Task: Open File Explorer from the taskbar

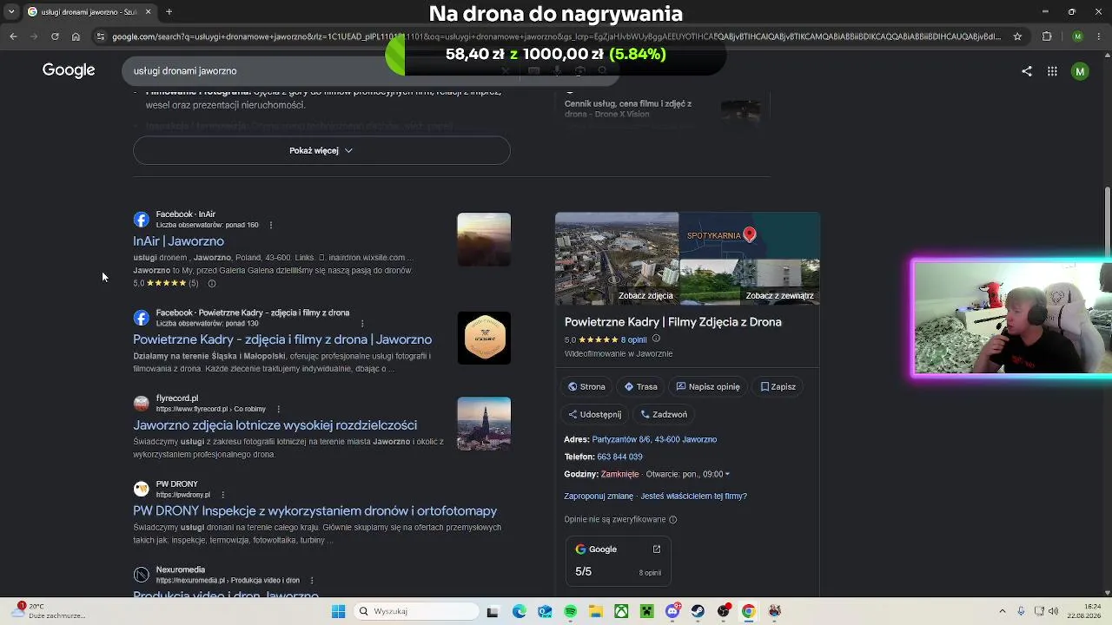Action: point(596,611)
